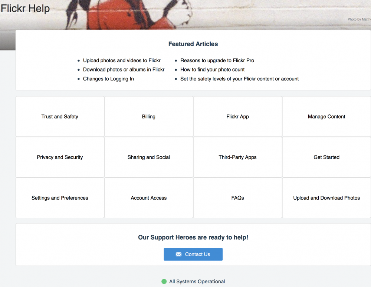Click the envelope icon in Contact Us

click(179, 254)
